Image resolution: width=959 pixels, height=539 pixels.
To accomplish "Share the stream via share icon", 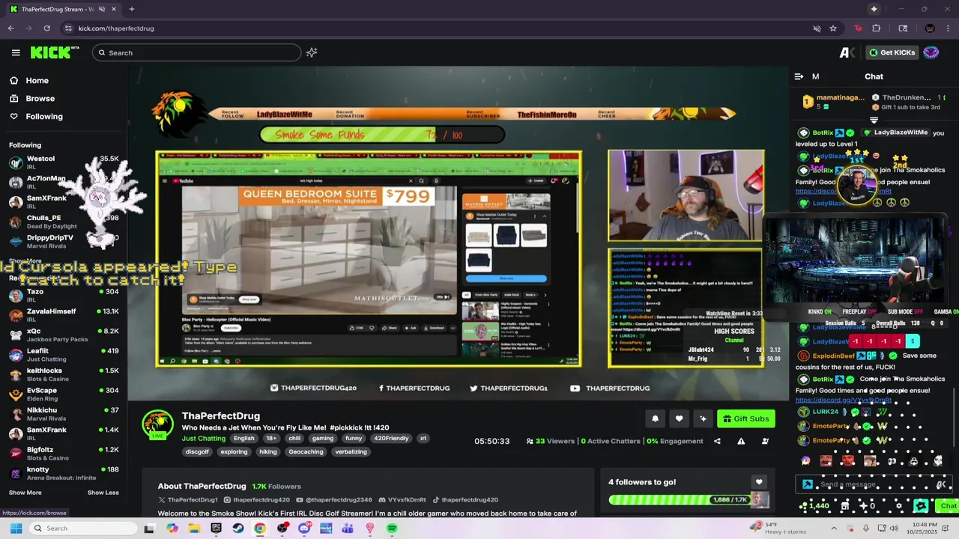I will click(x=717, y=441).
